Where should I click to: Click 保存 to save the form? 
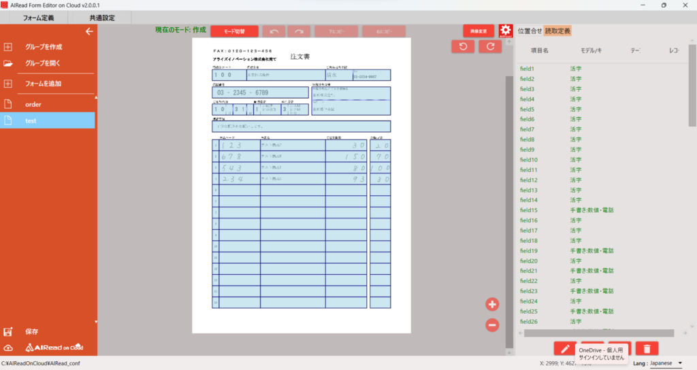click(31, 332)
